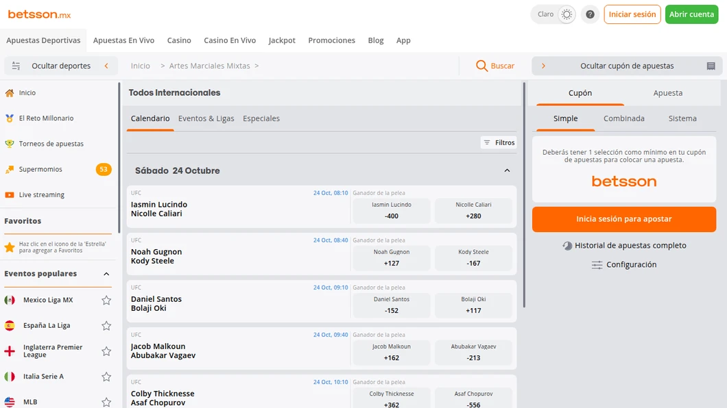Star MLB as a favorite

[106, 402]
